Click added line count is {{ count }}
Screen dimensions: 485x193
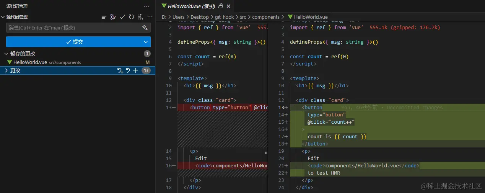337,136
